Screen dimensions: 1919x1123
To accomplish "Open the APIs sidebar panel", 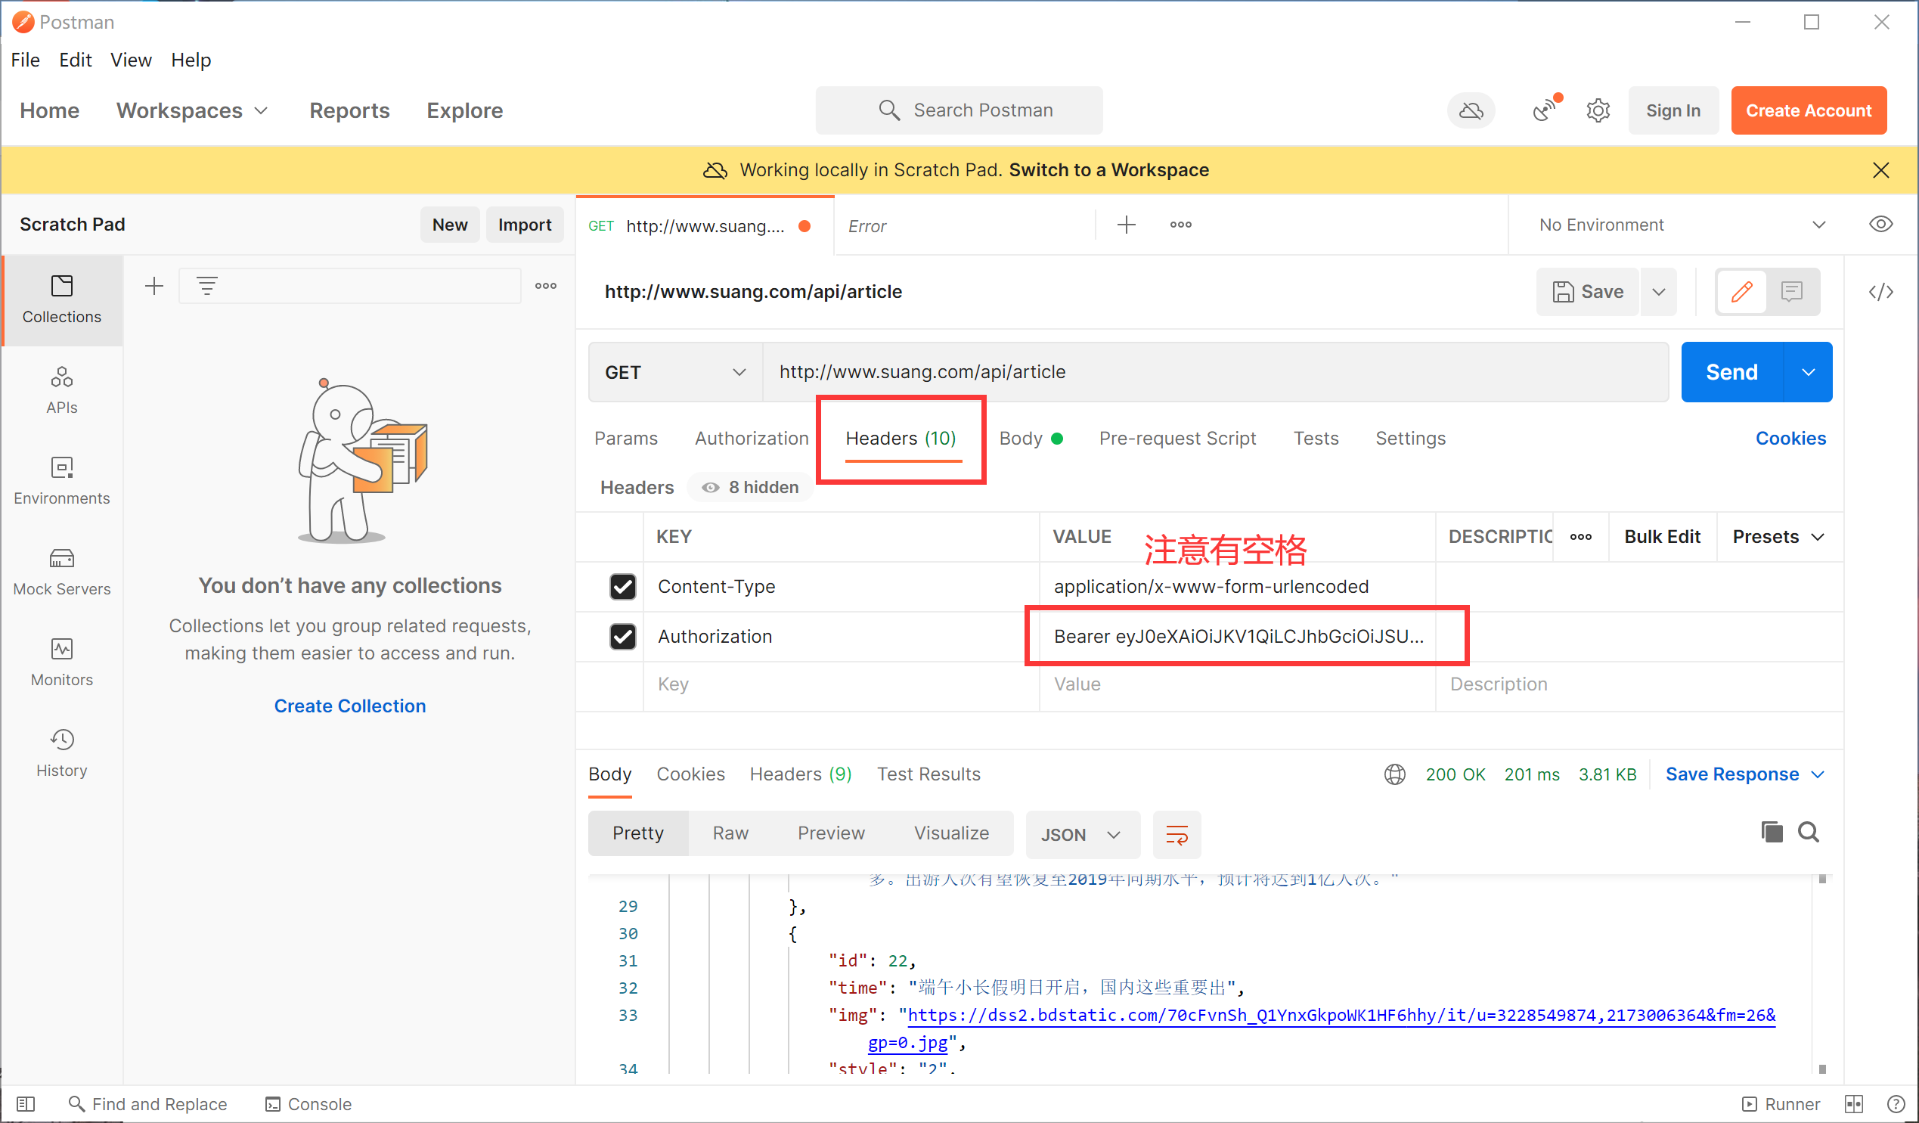I will 62,390.
